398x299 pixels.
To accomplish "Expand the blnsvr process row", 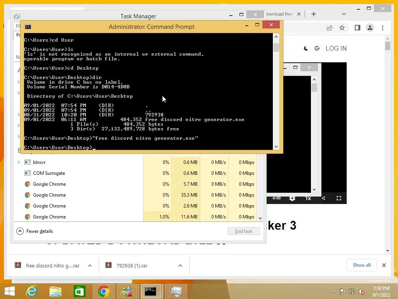I will (19, 162).
